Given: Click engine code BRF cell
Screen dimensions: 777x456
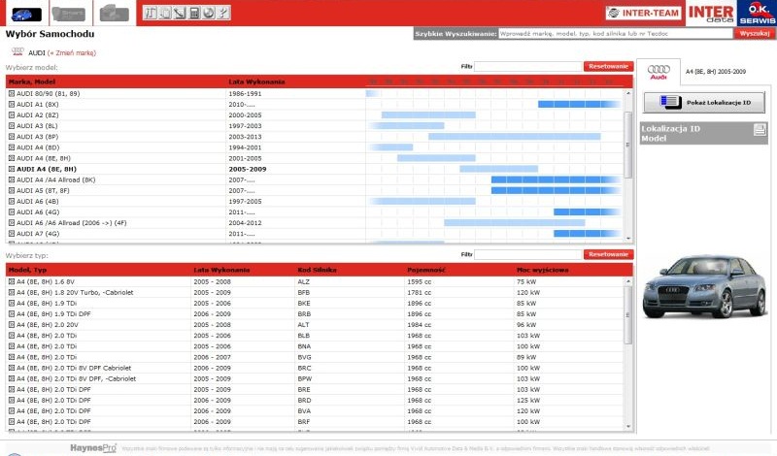Looking at the screenshot, I should pyautogui.click(x=304, y=422).
